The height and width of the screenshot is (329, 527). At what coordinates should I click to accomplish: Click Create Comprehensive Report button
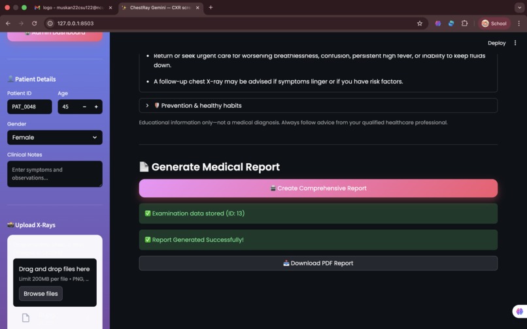click(x=318, y=189)
